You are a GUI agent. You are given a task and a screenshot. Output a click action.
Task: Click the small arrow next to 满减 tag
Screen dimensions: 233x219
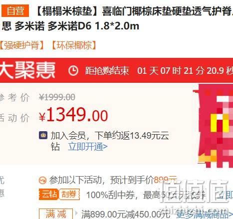(76, 213)
